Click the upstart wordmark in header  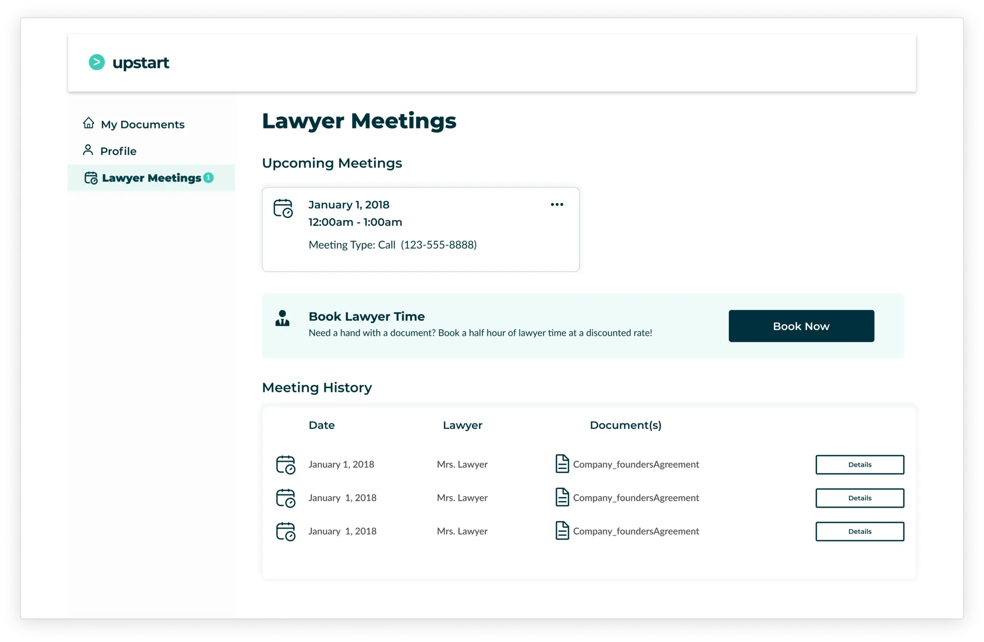tap(141, 63)
